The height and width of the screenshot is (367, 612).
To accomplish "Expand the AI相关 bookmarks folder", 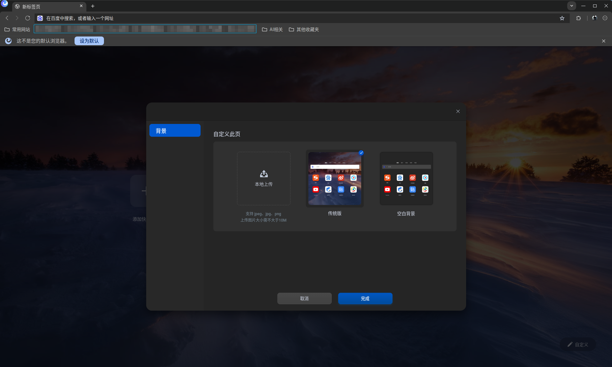I will [x=272, y=29].
